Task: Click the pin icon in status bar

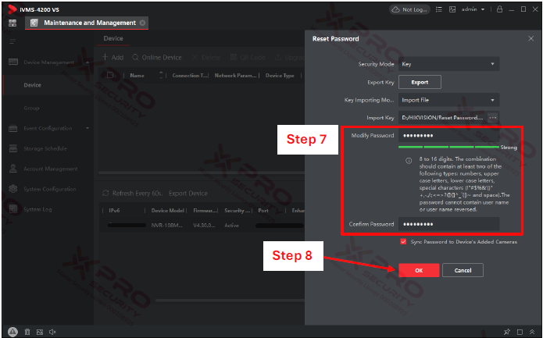Action: tap(507, 332)
